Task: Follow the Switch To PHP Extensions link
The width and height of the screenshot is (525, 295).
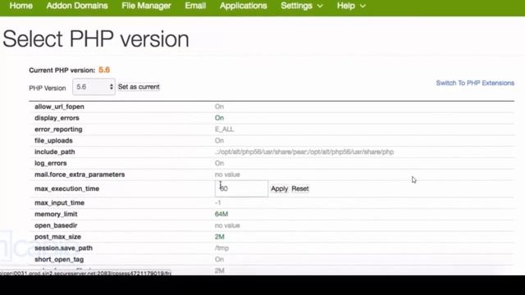Action: tap(475, 83)
